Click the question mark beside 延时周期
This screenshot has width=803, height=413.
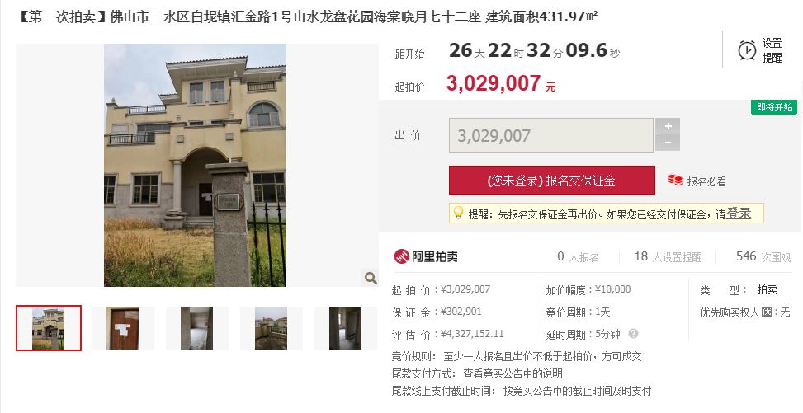click(633, 334)
